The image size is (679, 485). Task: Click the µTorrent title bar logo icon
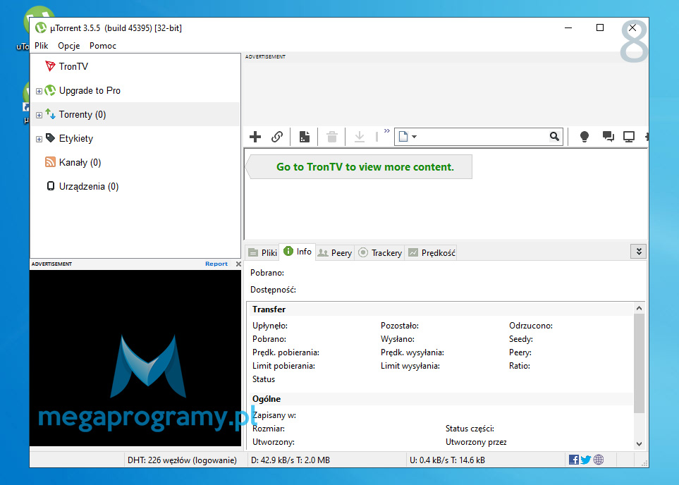point(41,27)
